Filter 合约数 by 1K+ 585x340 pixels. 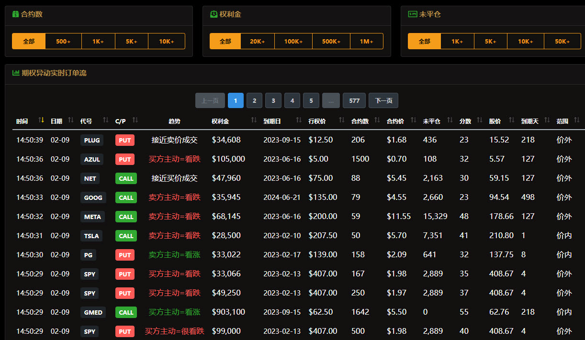98,41
